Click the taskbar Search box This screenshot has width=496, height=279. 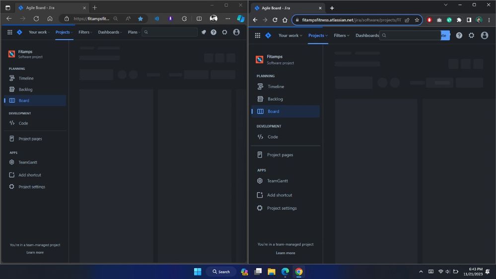pos(221,272)
